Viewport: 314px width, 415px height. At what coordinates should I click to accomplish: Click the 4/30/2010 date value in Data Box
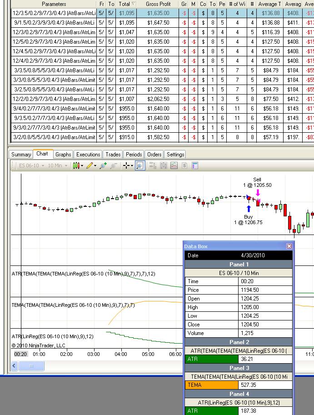pos(253,255)
